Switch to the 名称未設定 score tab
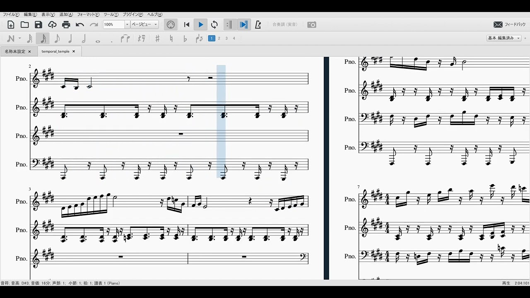The height and width of the screenshot is (298, 530). (x=15, y=51)
